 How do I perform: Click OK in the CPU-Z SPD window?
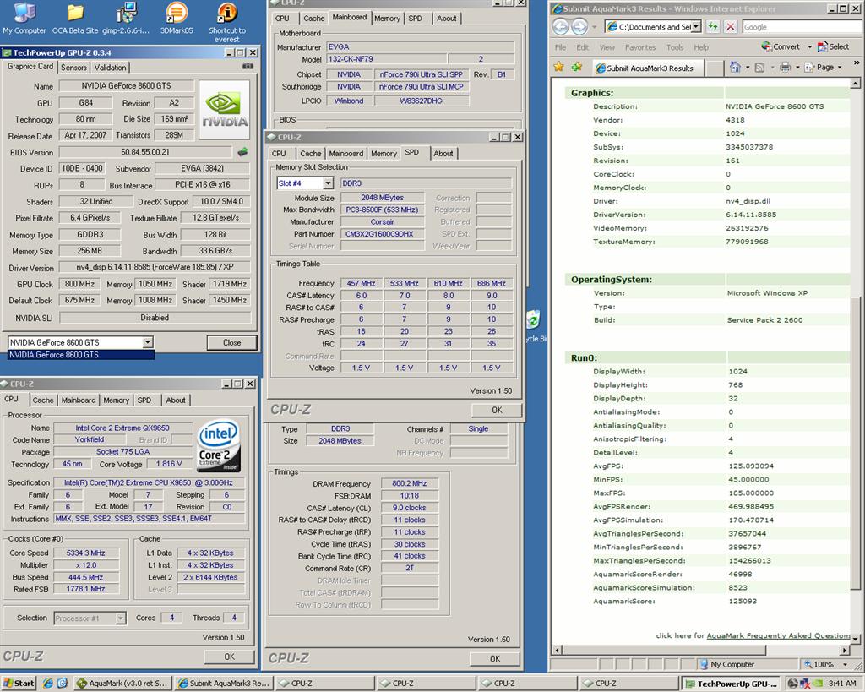[497, 410]
